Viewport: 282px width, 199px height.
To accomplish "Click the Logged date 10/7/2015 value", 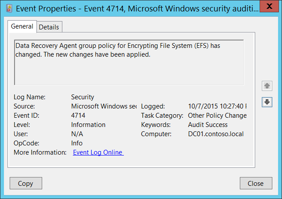I will [217, 106].
